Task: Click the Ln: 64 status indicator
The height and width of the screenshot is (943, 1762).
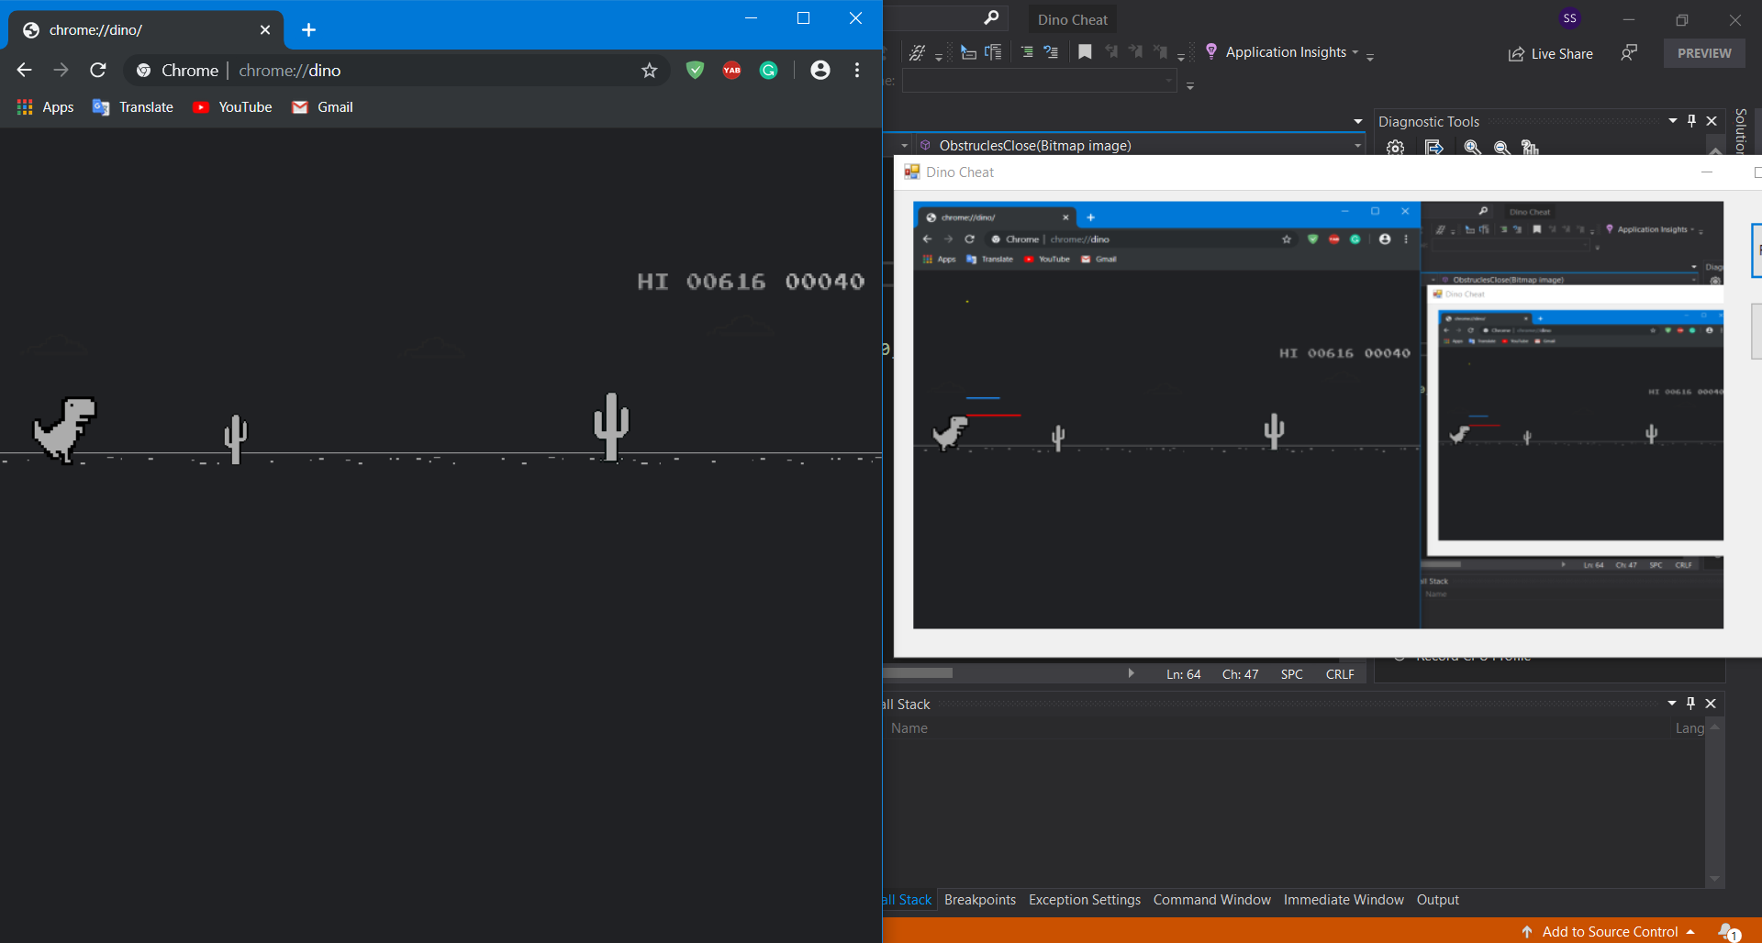Action: click(1183, 674)
